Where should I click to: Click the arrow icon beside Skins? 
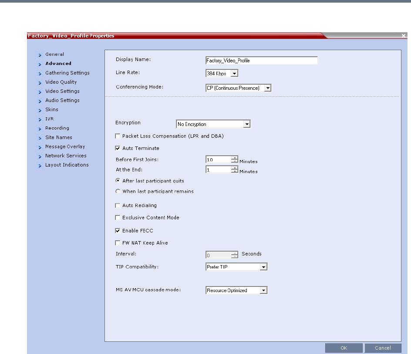pos(40,110)
